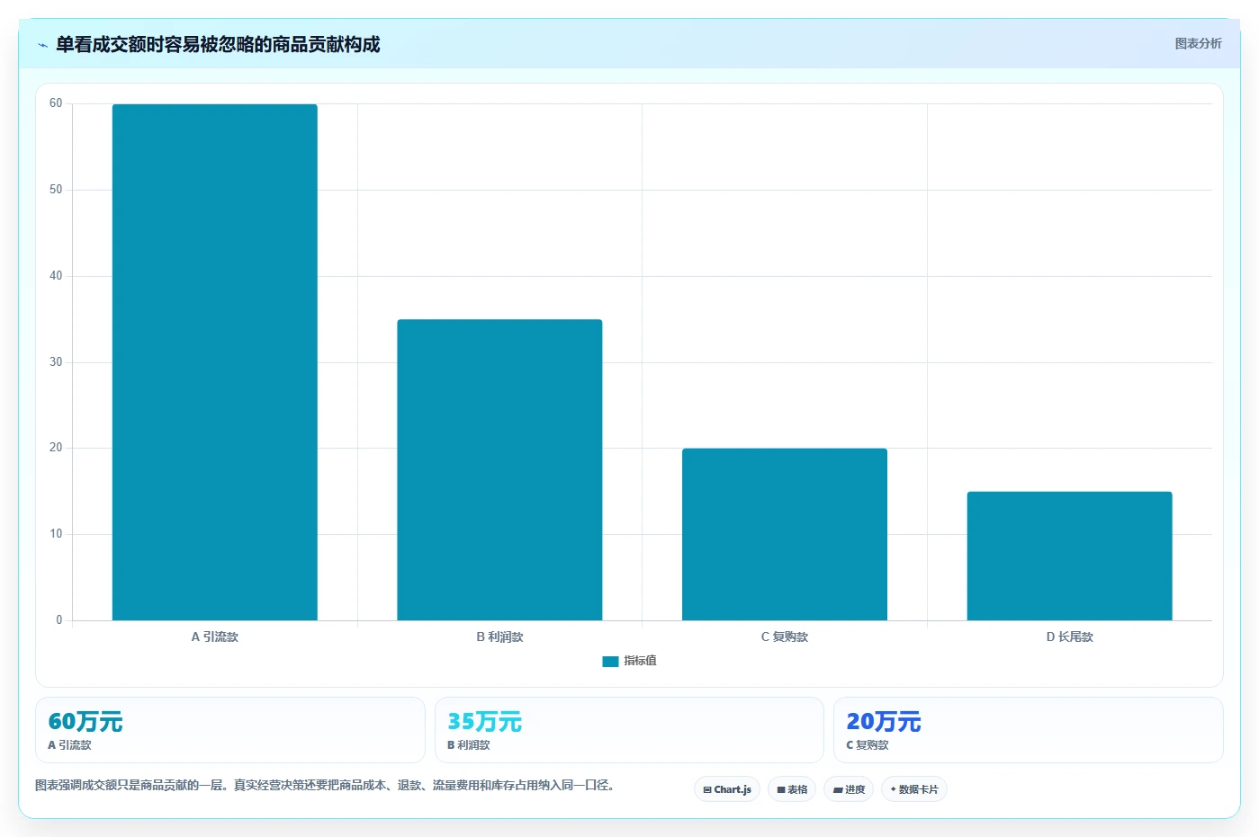
Task: Click the 进度 tag chip
Action: [x=849, y=789]
